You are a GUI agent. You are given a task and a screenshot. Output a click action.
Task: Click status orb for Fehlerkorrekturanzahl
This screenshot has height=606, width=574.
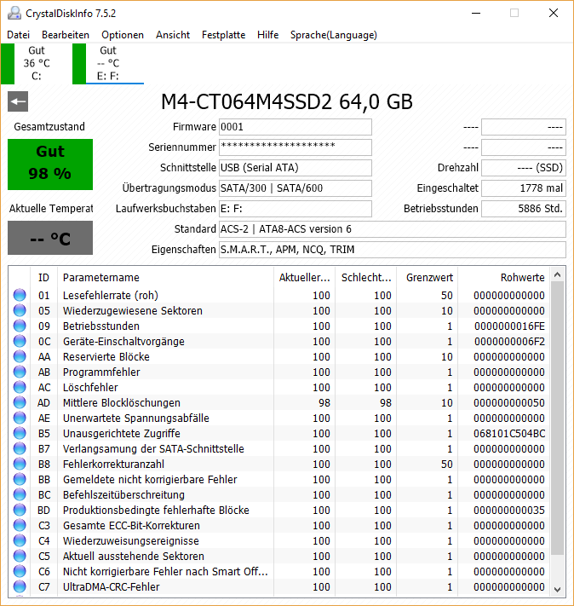point(20,465)
